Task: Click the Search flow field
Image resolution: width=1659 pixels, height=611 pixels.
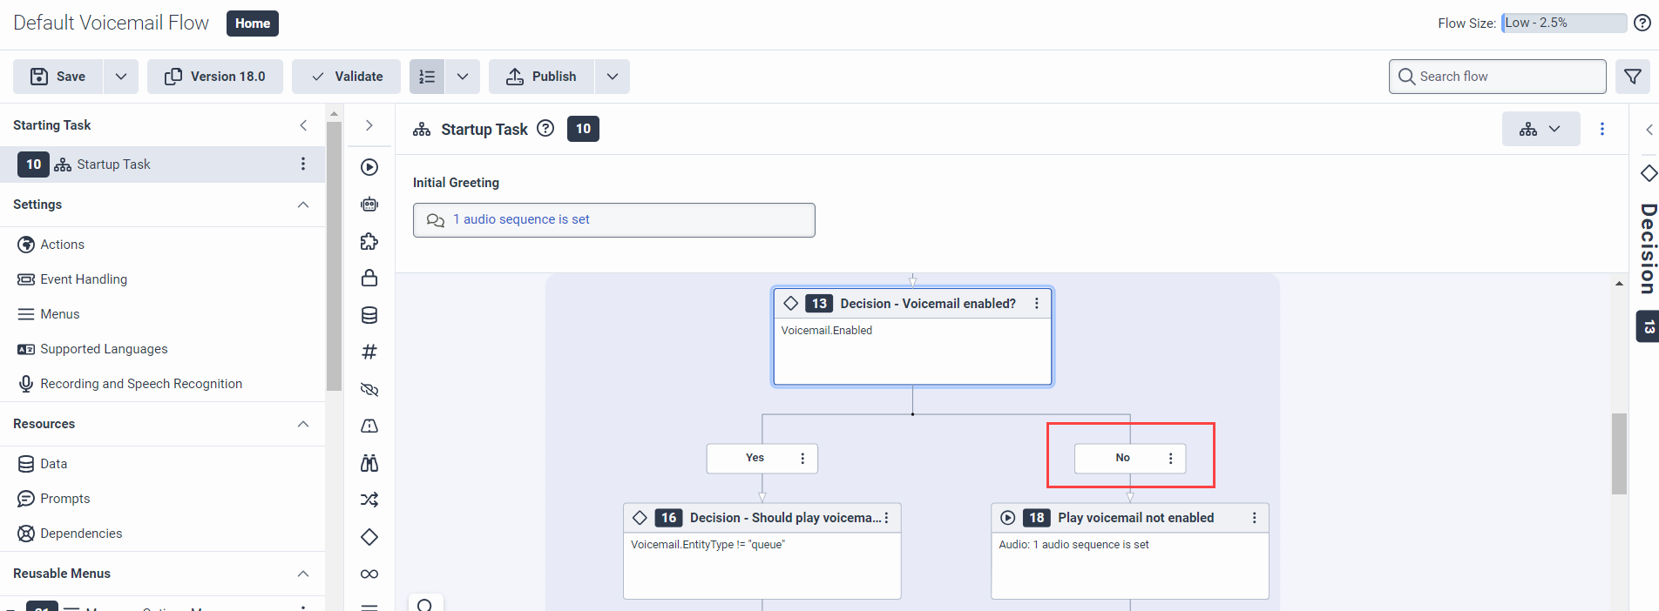Action: (x=1497, y=77)
